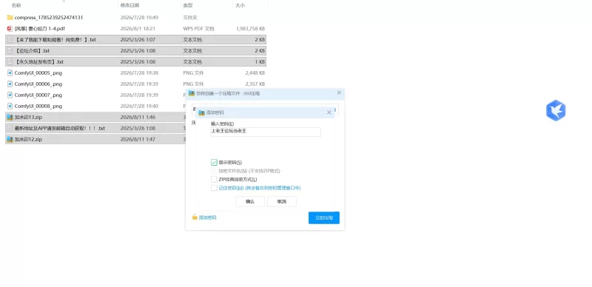
Task: Click ComfyUI_00006_.png file icon
Action: [10, 84]
